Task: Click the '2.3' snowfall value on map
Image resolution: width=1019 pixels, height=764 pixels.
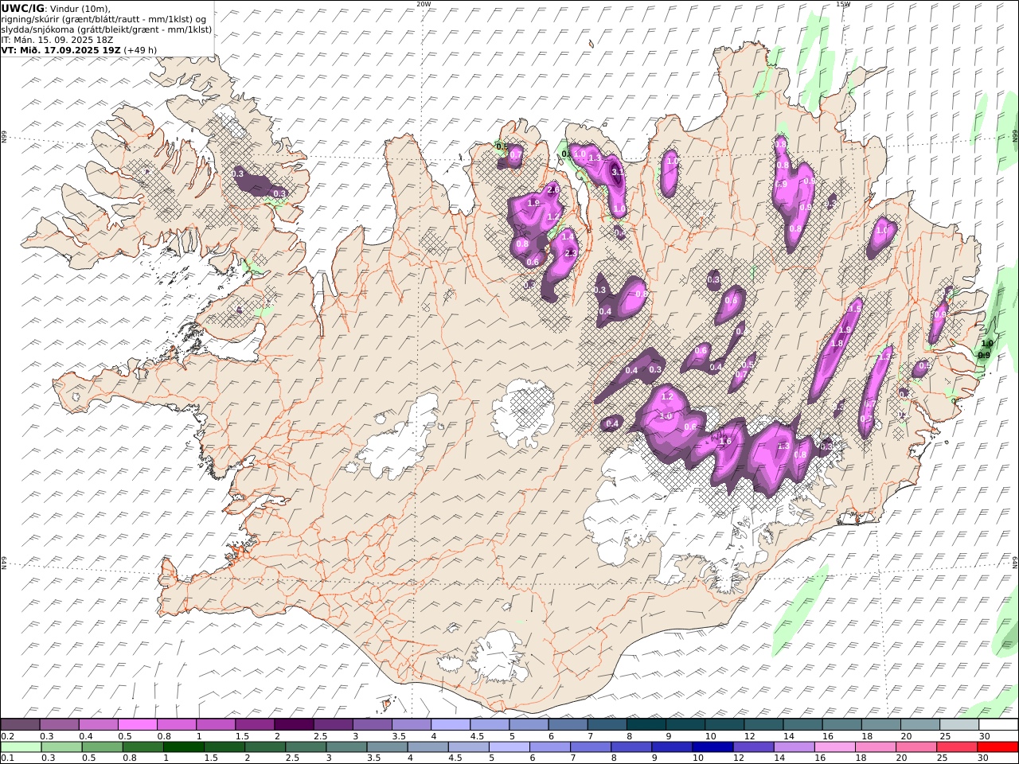Action: point(570,253)
